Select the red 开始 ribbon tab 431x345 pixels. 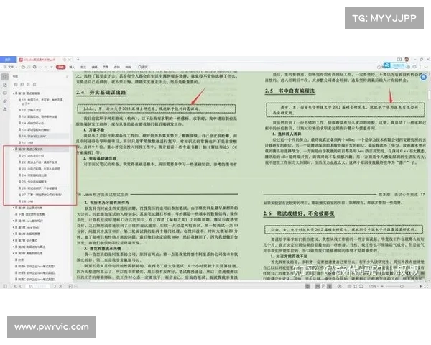(61, 67)
